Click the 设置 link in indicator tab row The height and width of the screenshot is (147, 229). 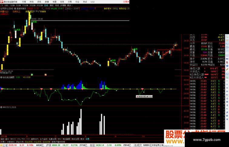coord(87,139)
